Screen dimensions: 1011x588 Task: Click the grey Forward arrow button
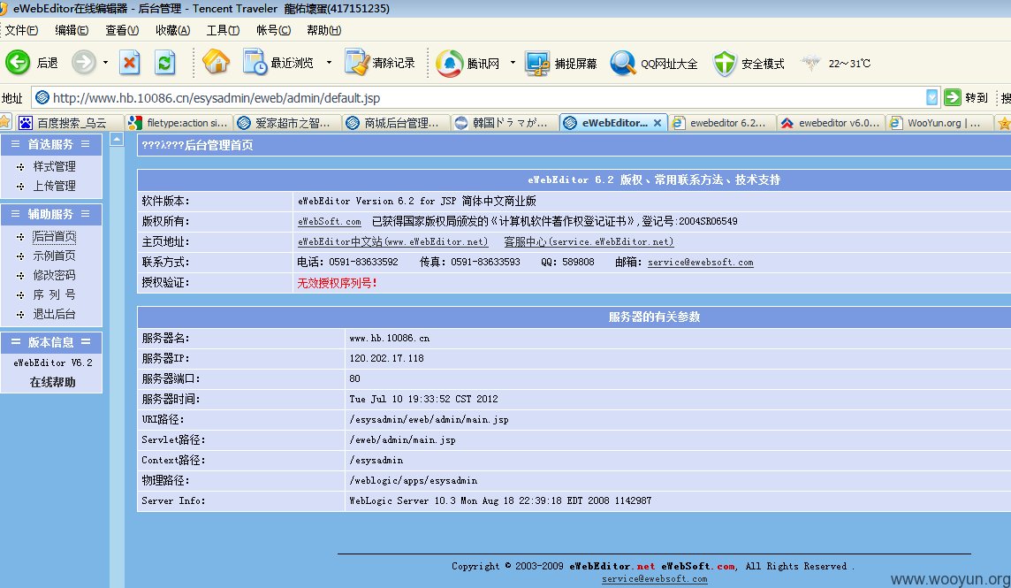click(84, 63)
